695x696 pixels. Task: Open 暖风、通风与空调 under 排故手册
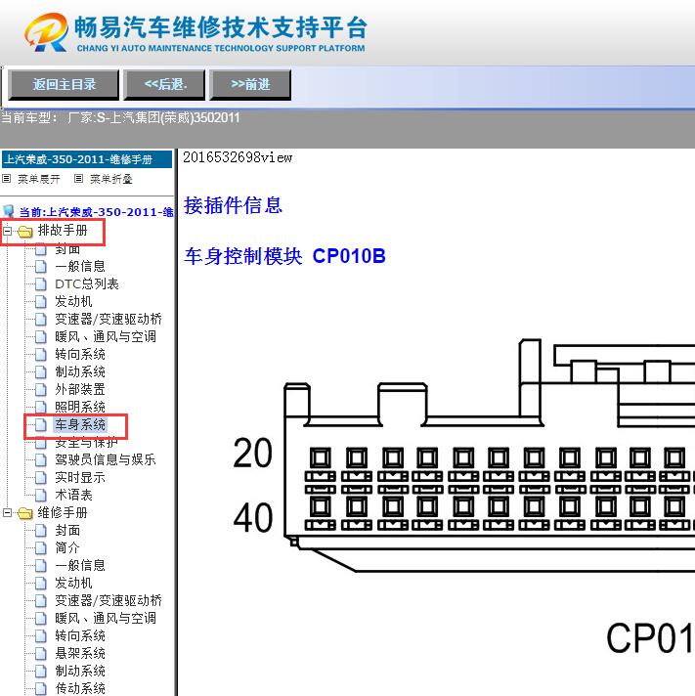pyautogui.click(x=106, y=337)
